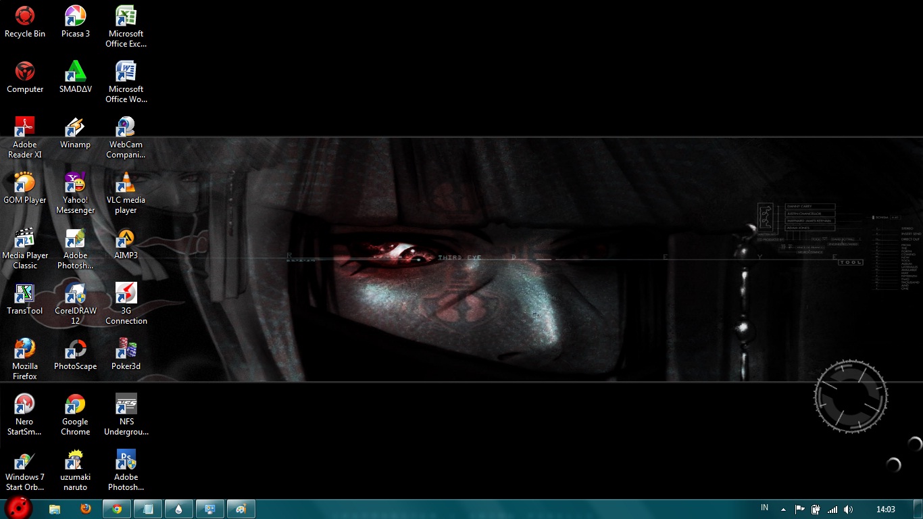
Task: Select the GOM Player shortcut
Action: 25,189
